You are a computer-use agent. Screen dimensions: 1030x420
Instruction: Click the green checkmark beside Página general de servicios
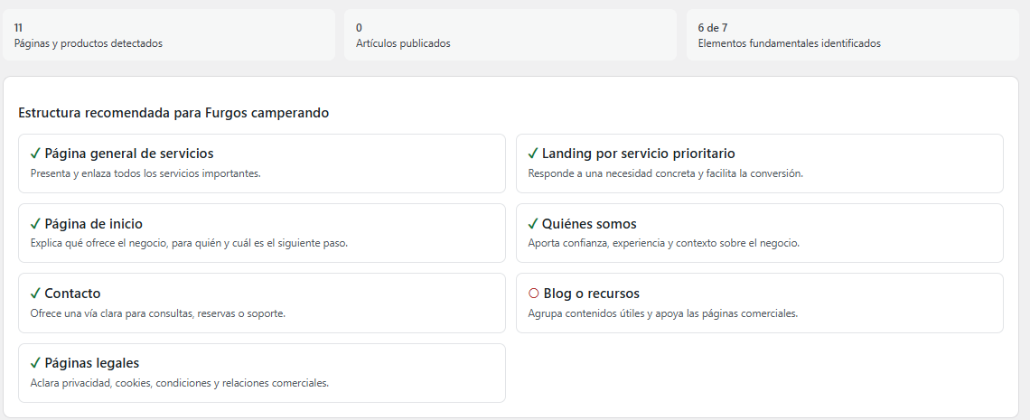(x=35, y=154)
